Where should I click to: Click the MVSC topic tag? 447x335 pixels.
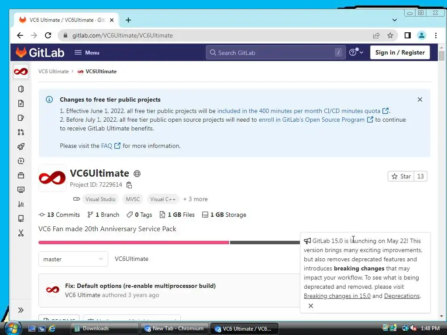coord(133,199)
